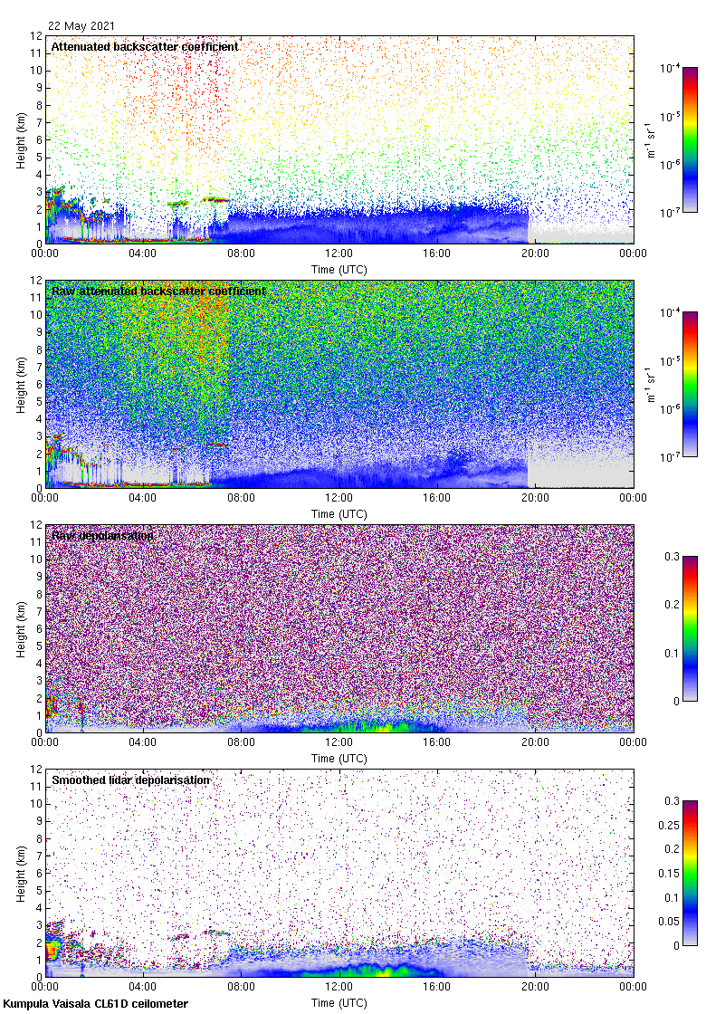
Task: Click Height (km) axis label of the bottom panel
Action: (22, 874)
